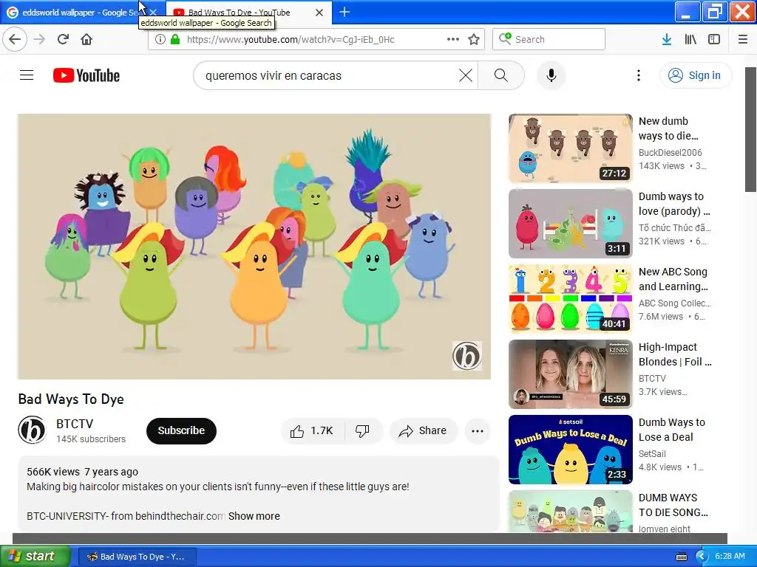This screenshot has height=567, width=757.
Task: Open the Firefox library icon
Action: 690,39
